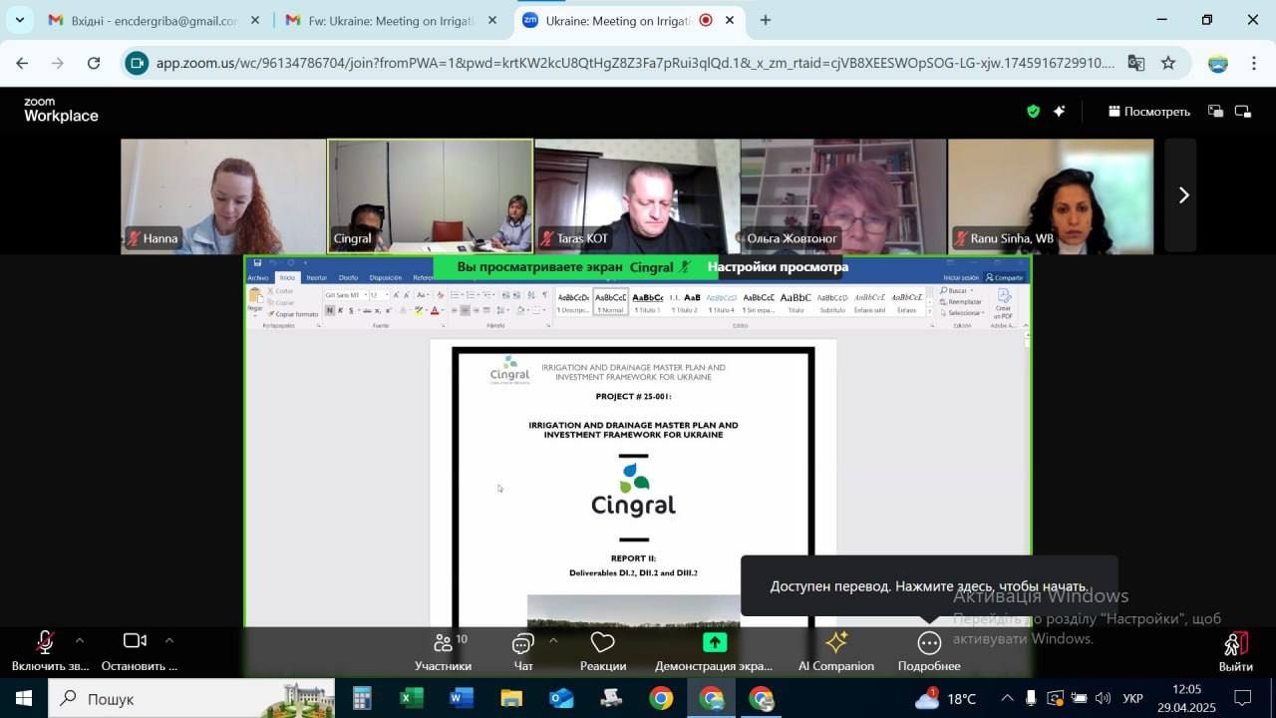Leave meeting with Выйти button
The image size is (1276, 718).
point(1236,651)
